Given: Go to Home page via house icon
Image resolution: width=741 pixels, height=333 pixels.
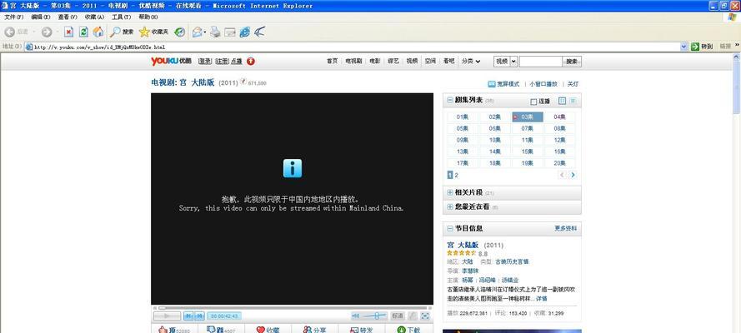Looking at the screenshot, I should (98, 32).
